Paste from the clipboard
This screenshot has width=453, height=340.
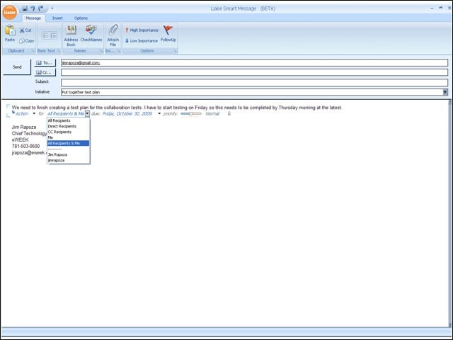tap(10, 33)
